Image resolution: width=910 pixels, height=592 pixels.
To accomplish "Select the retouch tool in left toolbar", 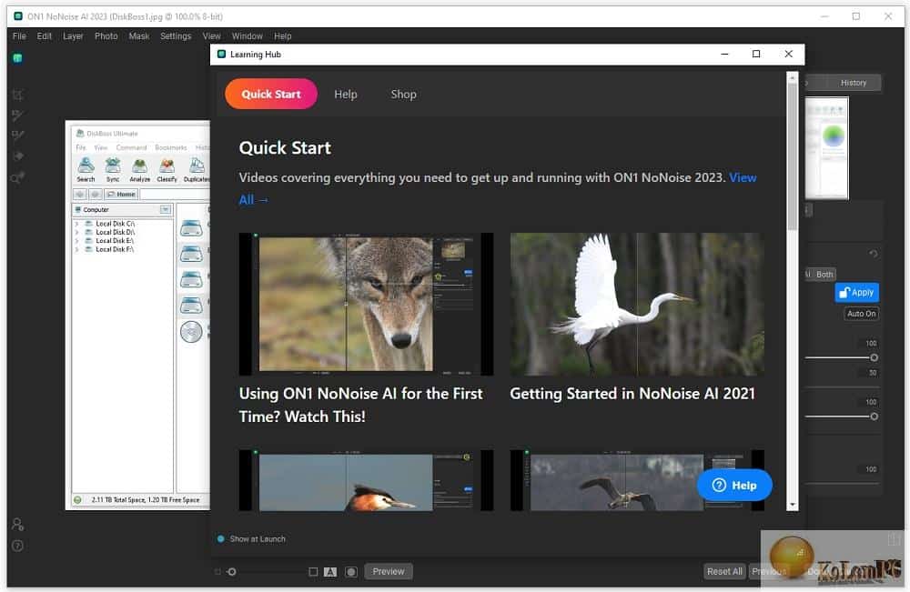I will pyautogui.click(x=17, y=156).
